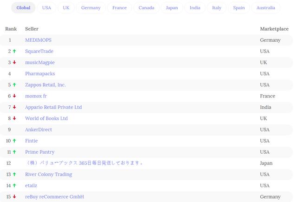Click the musicMagpie seller link
The image size is (297, 202).
click(x=40, y=63)
